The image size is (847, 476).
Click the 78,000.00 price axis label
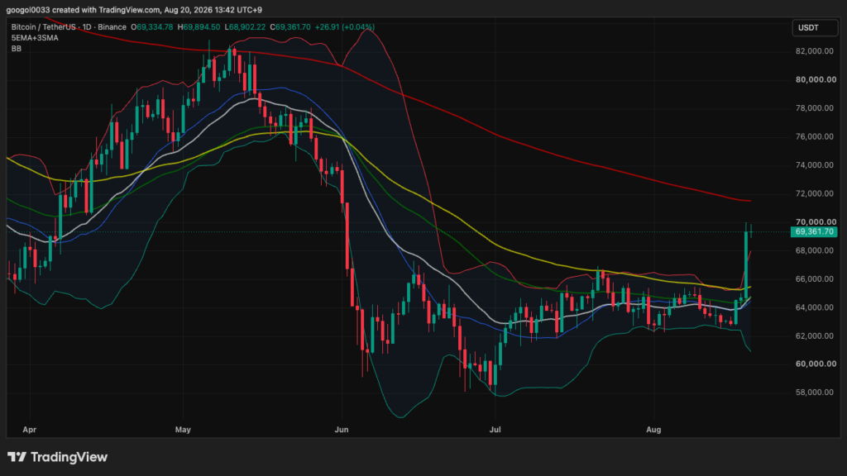pyautogui.click(x=815, y=108)
